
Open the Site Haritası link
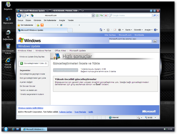click(110, 35)
